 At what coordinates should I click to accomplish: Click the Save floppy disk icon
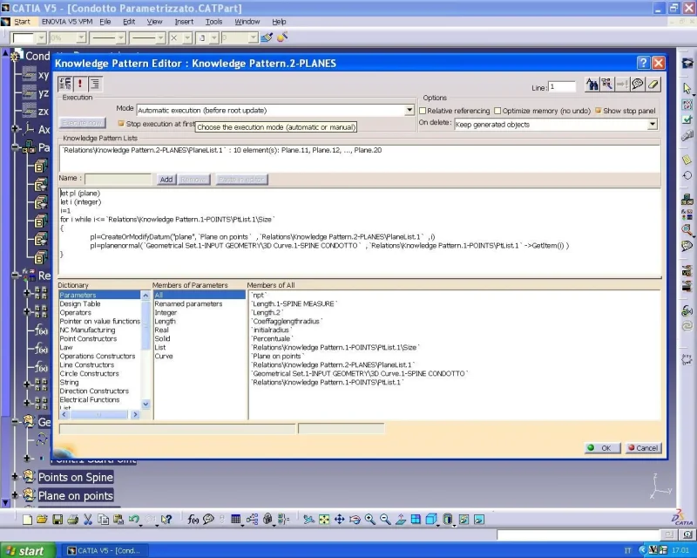58,520
